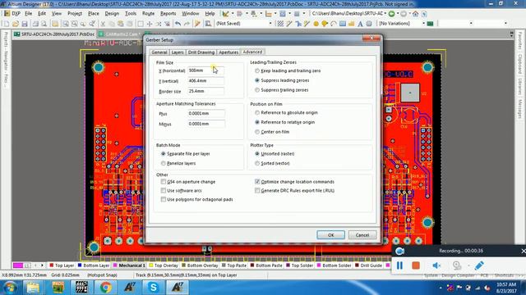
Task: Click the recorder speaker volume icon
Action: [436, 265]
